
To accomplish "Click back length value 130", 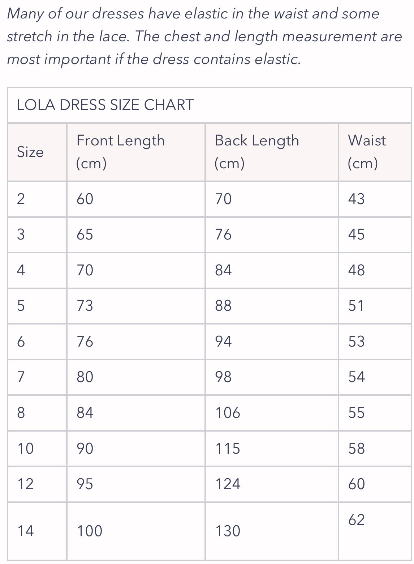I will (x=228, y=531).
